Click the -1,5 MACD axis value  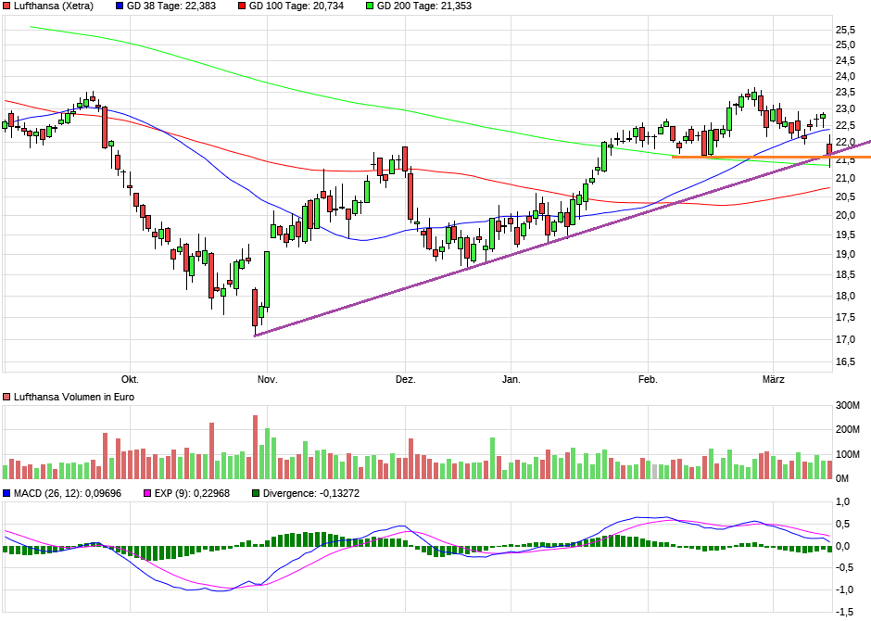coord(845,612)
